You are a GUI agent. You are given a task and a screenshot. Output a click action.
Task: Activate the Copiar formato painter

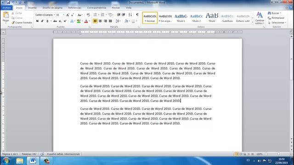point(22,22)
